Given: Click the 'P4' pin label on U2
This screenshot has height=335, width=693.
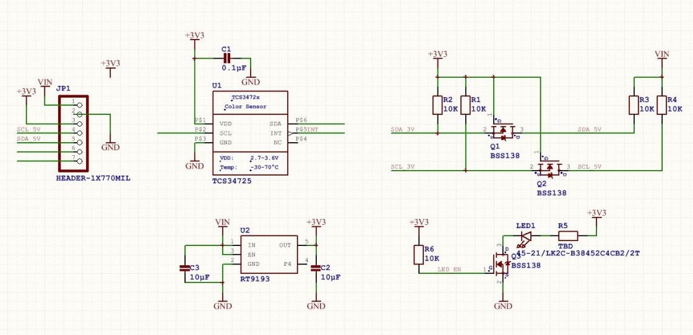Looking at the screenshot, I should click(287, 264).
